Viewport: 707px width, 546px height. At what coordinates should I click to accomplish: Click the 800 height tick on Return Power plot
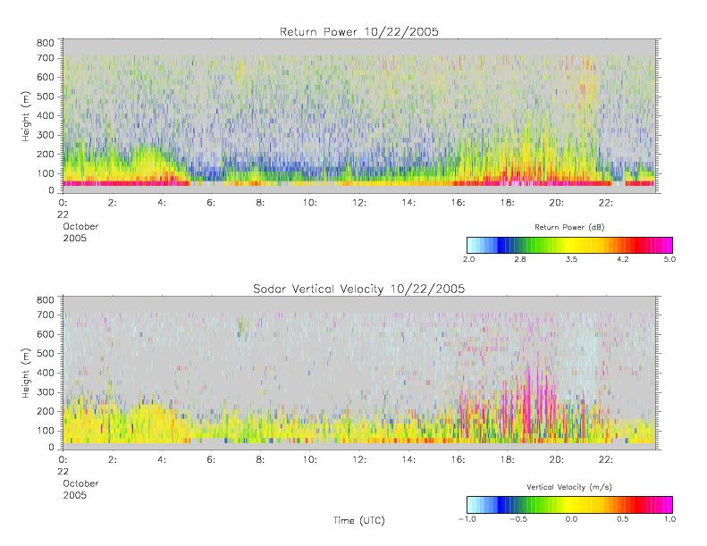point(45,43)
